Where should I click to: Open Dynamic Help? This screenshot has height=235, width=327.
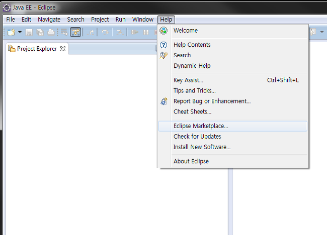click(233, 66)
